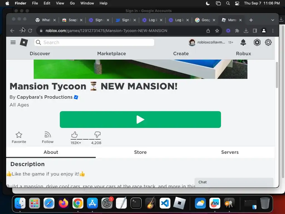Screen dimensions: 285x214
Task: Open the Apple menu
Action: [7, 3]
